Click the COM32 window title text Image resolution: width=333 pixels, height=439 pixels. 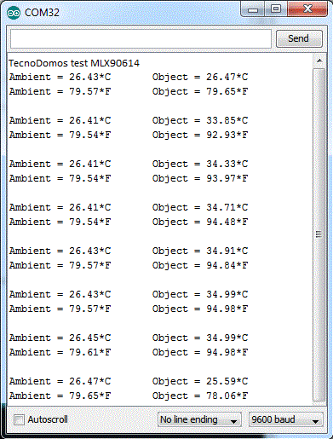tap(42, 13)
